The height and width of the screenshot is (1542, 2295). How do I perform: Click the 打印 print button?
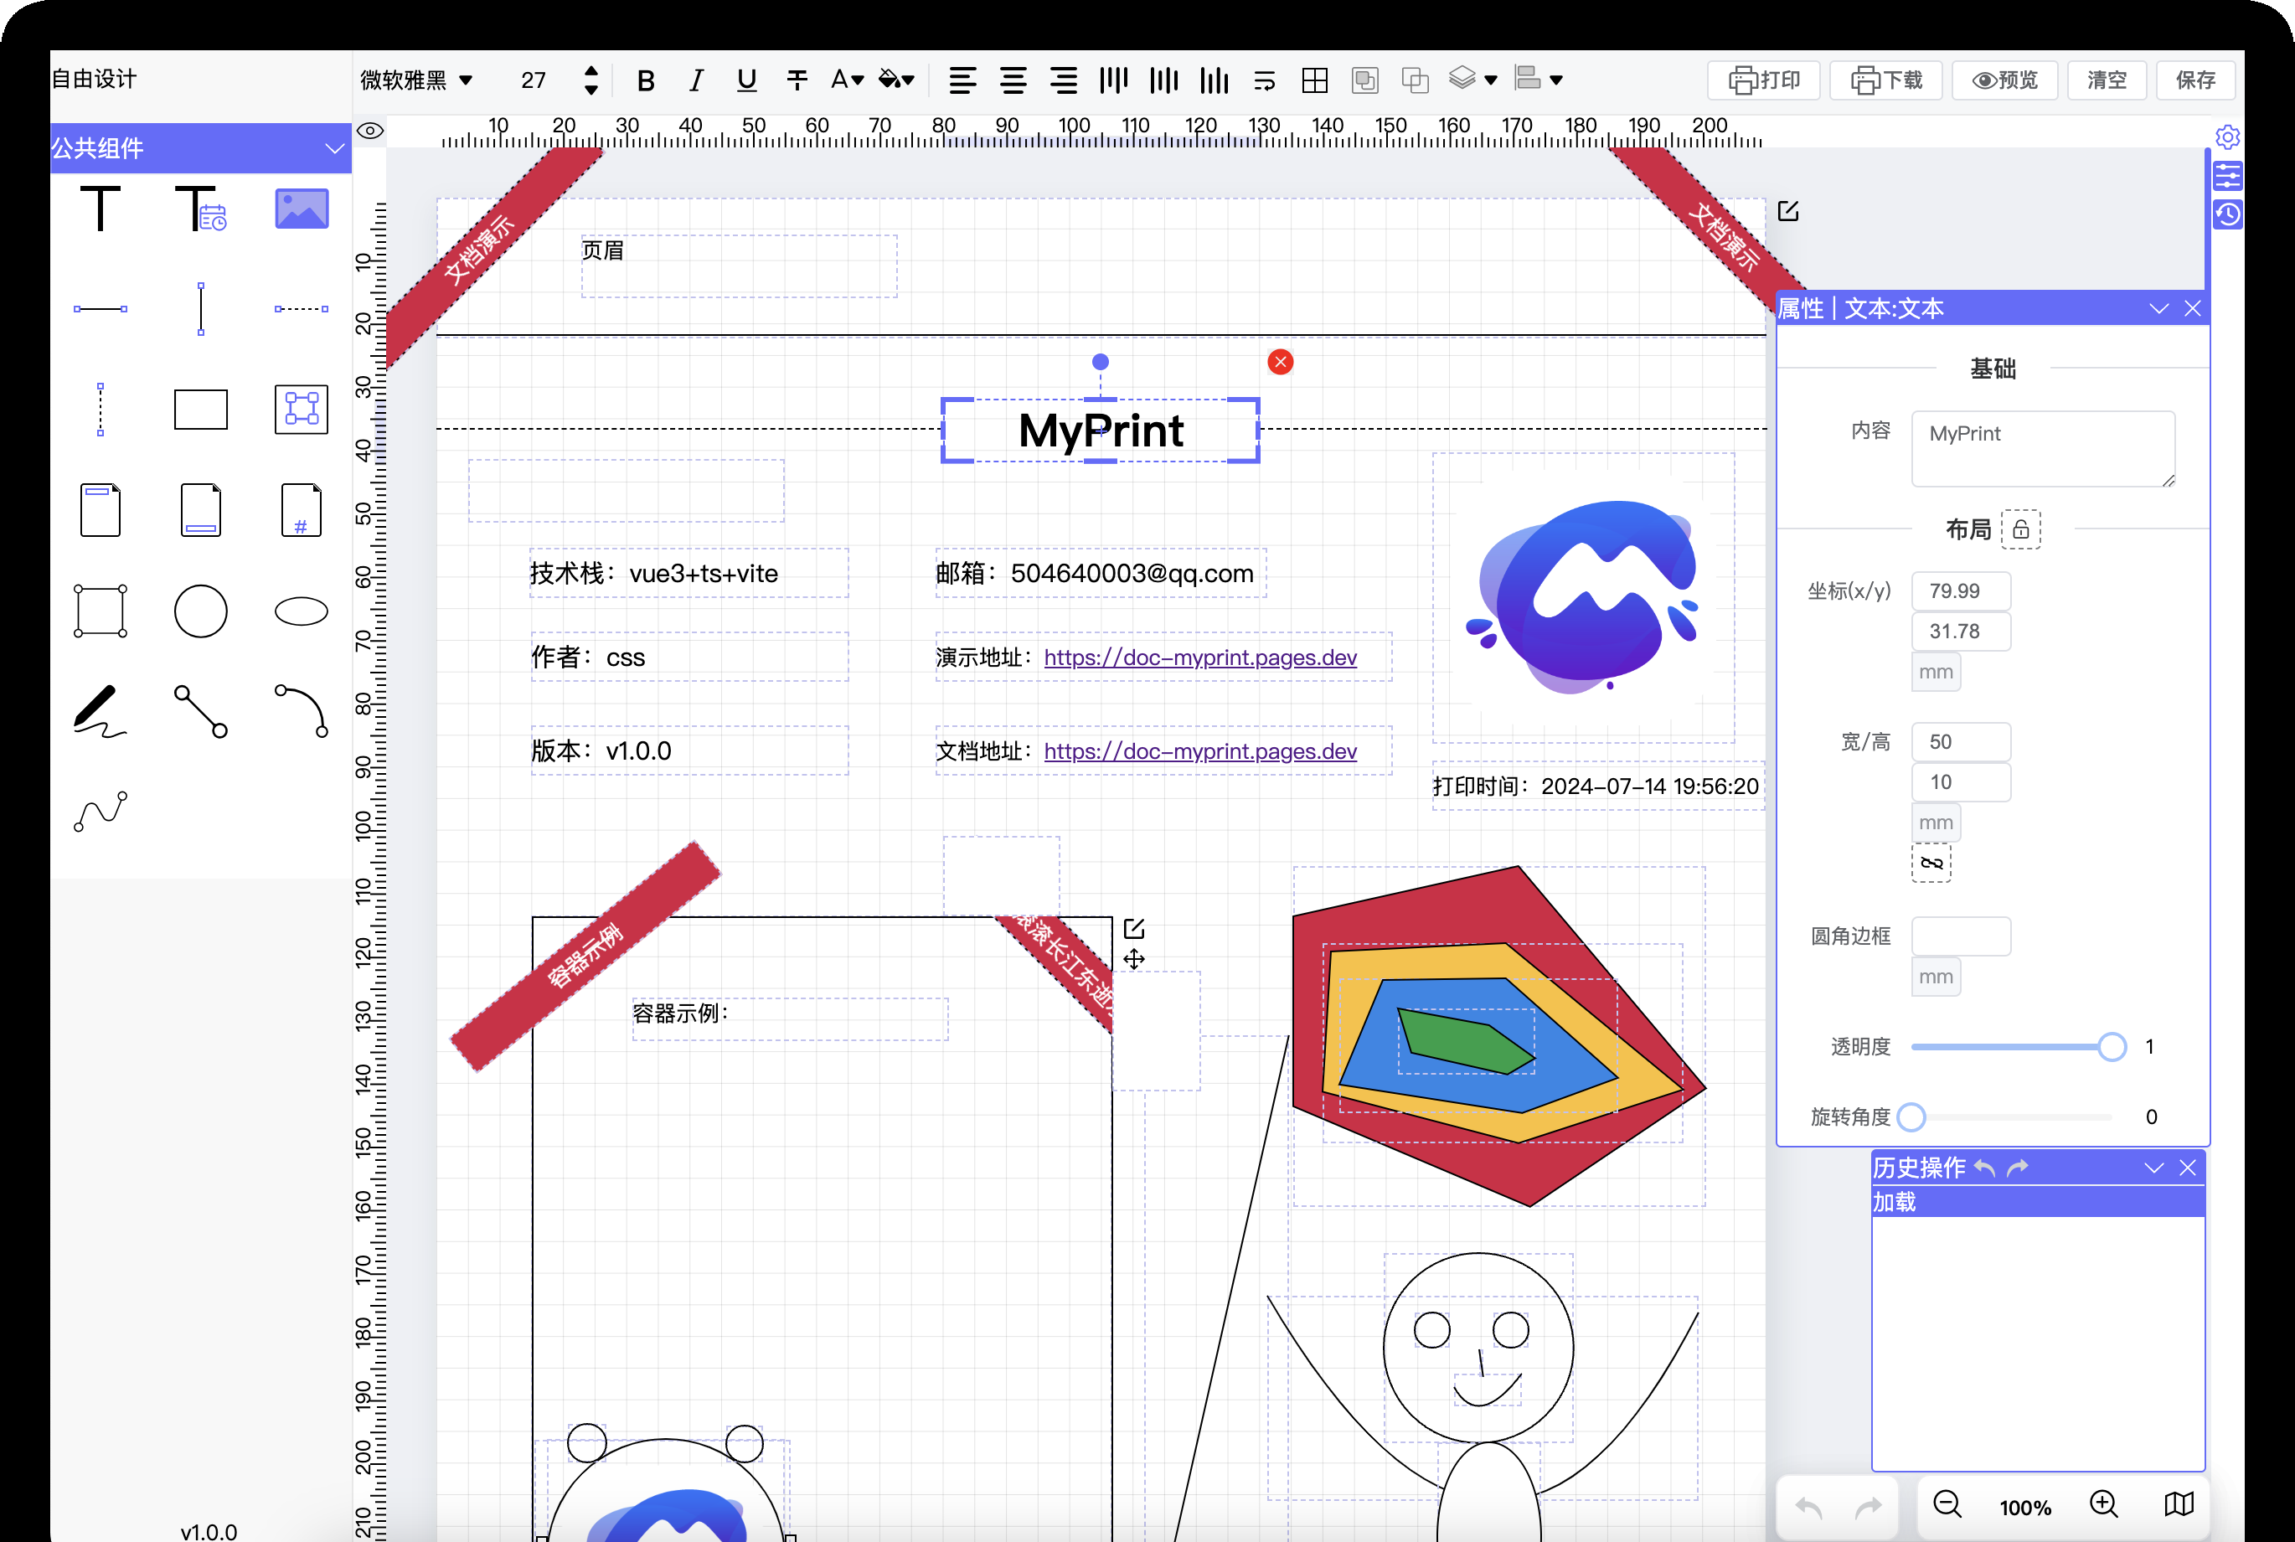click(1764, 80)
